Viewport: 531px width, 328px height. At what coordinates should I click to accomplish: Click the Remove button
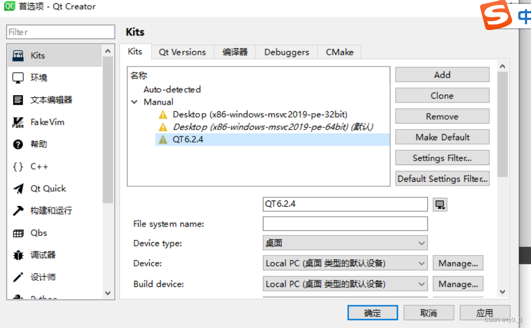(x=442, y=116)
